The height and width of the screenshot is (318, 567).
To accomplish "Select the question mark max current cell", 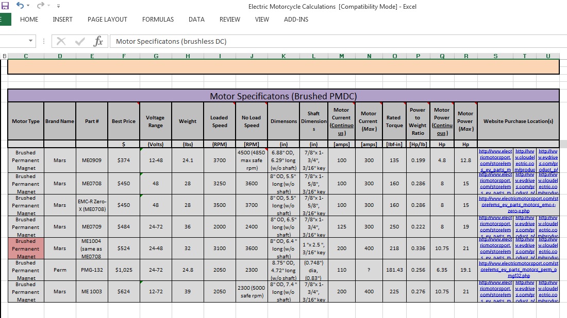I will point(369,270).
